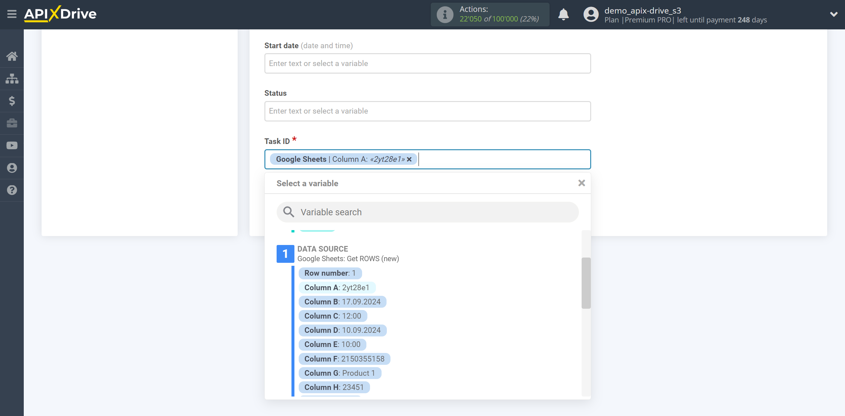
Task: Open help question mark icon
Action: 12,190
